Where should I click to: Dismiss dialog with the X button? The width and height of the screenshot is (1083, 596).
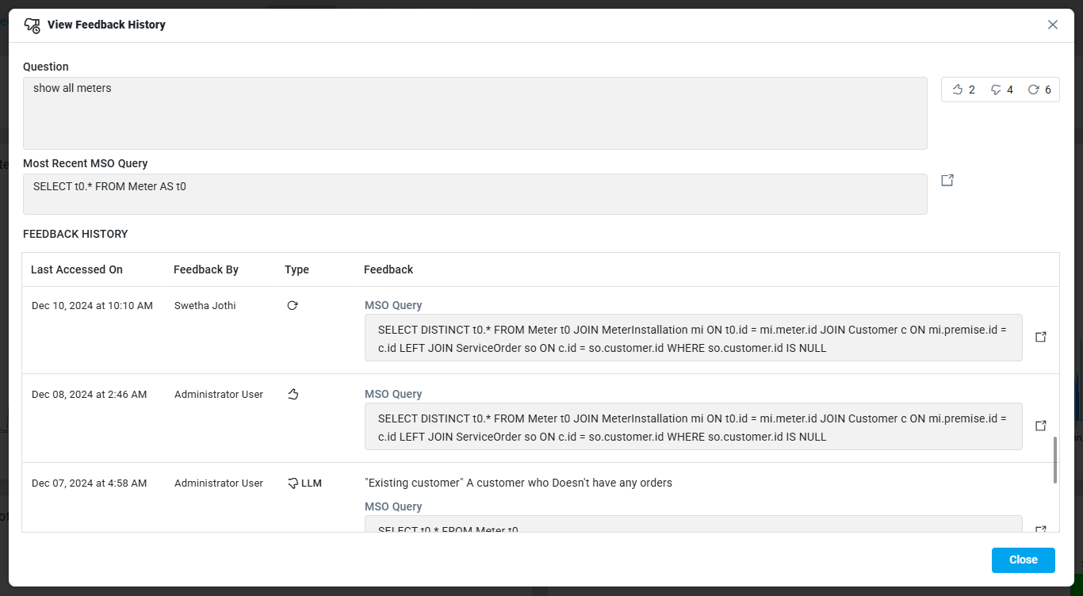coord(1052,25)
